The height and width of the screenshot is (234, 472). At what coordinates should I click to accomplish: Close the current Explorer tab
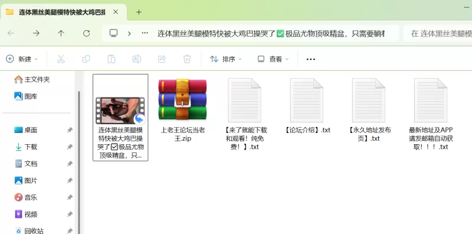tap(116, 12)
